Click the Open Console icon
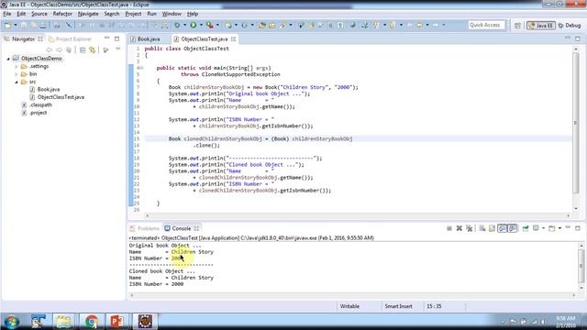 pos(552,228)
